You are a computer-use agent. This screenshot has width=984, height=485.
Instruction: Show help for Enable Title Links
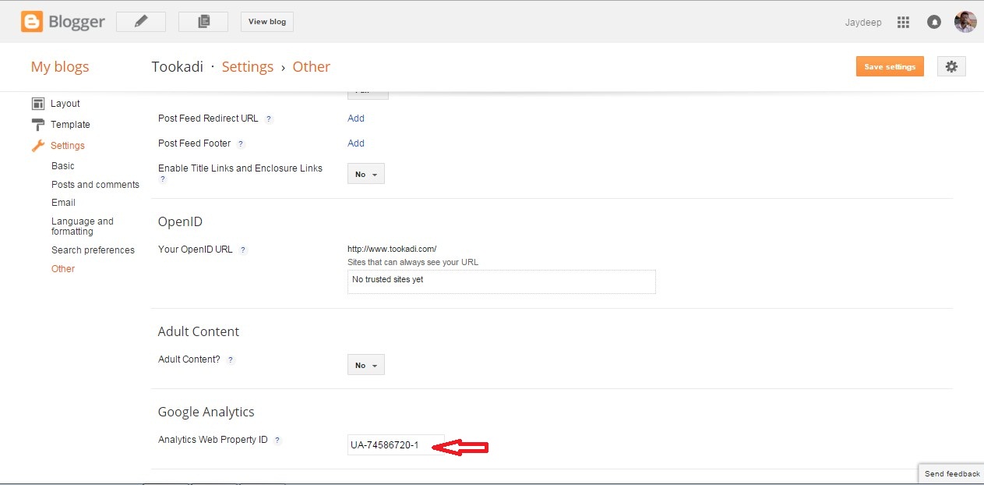163,179
